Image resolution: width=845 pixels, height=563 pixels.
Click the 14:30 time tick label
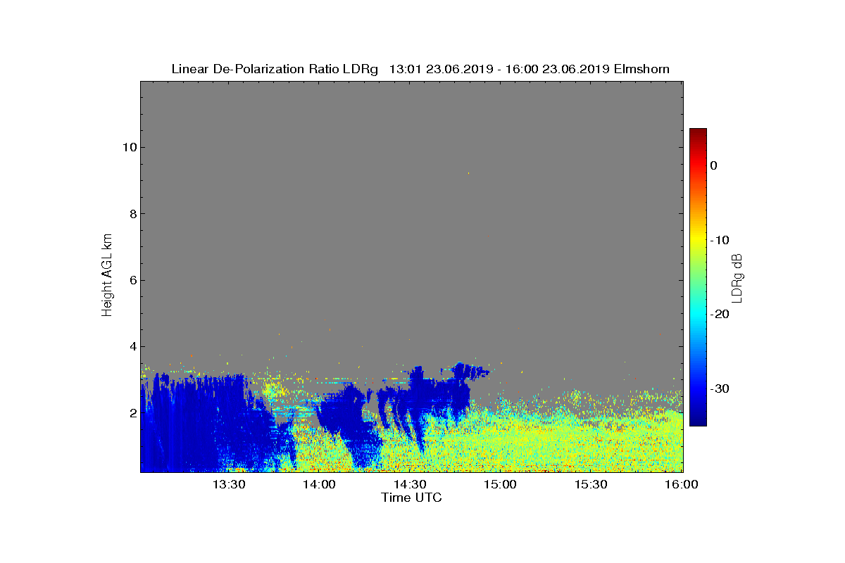tap(410, 485)
